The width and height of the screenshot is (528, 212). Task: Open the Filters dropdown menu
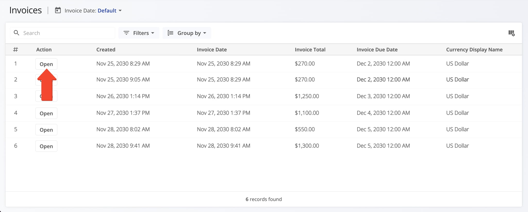point(139,33)
